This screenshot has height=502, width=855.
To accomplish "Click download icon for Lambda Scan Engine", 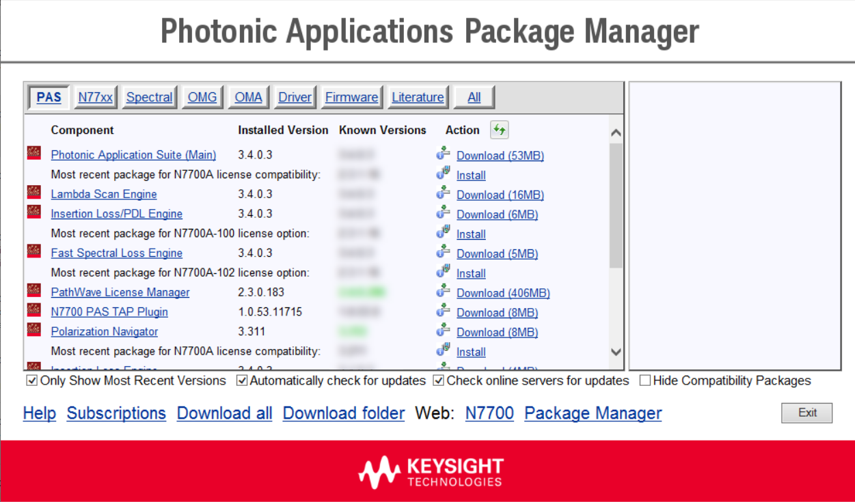I will 443,193.
